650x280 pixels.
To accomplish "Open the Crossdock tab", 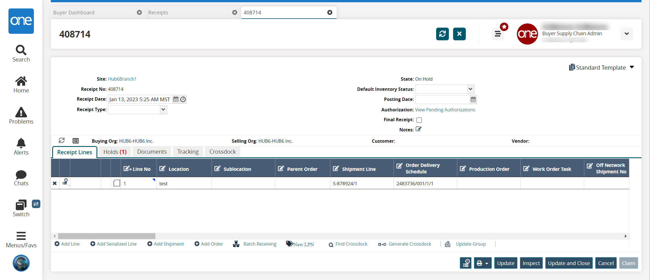I will (x=223, y=152).
